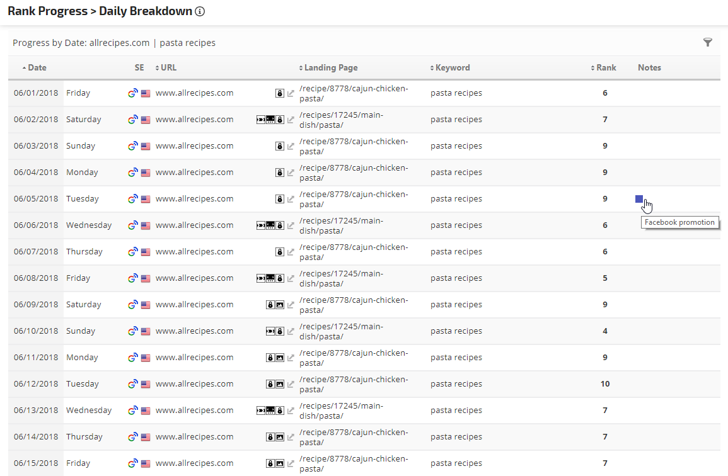This screenshot has height=476, width=728.
Task: Open external link icon for 06/01/2018 row
Action: tap(291, 93)
